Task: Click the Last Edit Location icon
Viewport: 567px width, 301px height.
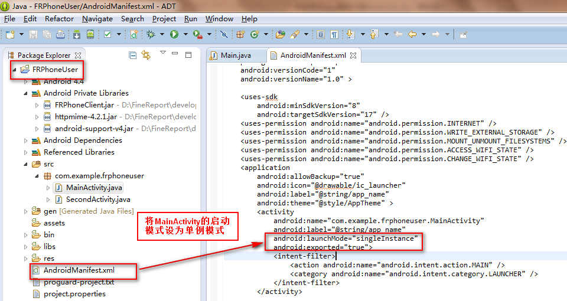Action: (x=398, y=34)
